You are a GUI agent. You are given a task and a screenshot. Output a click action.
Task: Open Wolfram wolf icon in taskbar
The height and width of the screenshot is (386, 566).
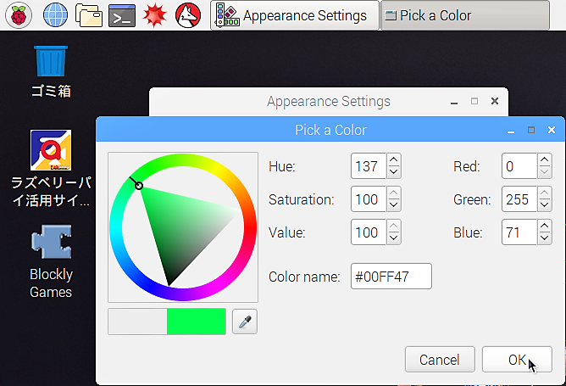188,15
